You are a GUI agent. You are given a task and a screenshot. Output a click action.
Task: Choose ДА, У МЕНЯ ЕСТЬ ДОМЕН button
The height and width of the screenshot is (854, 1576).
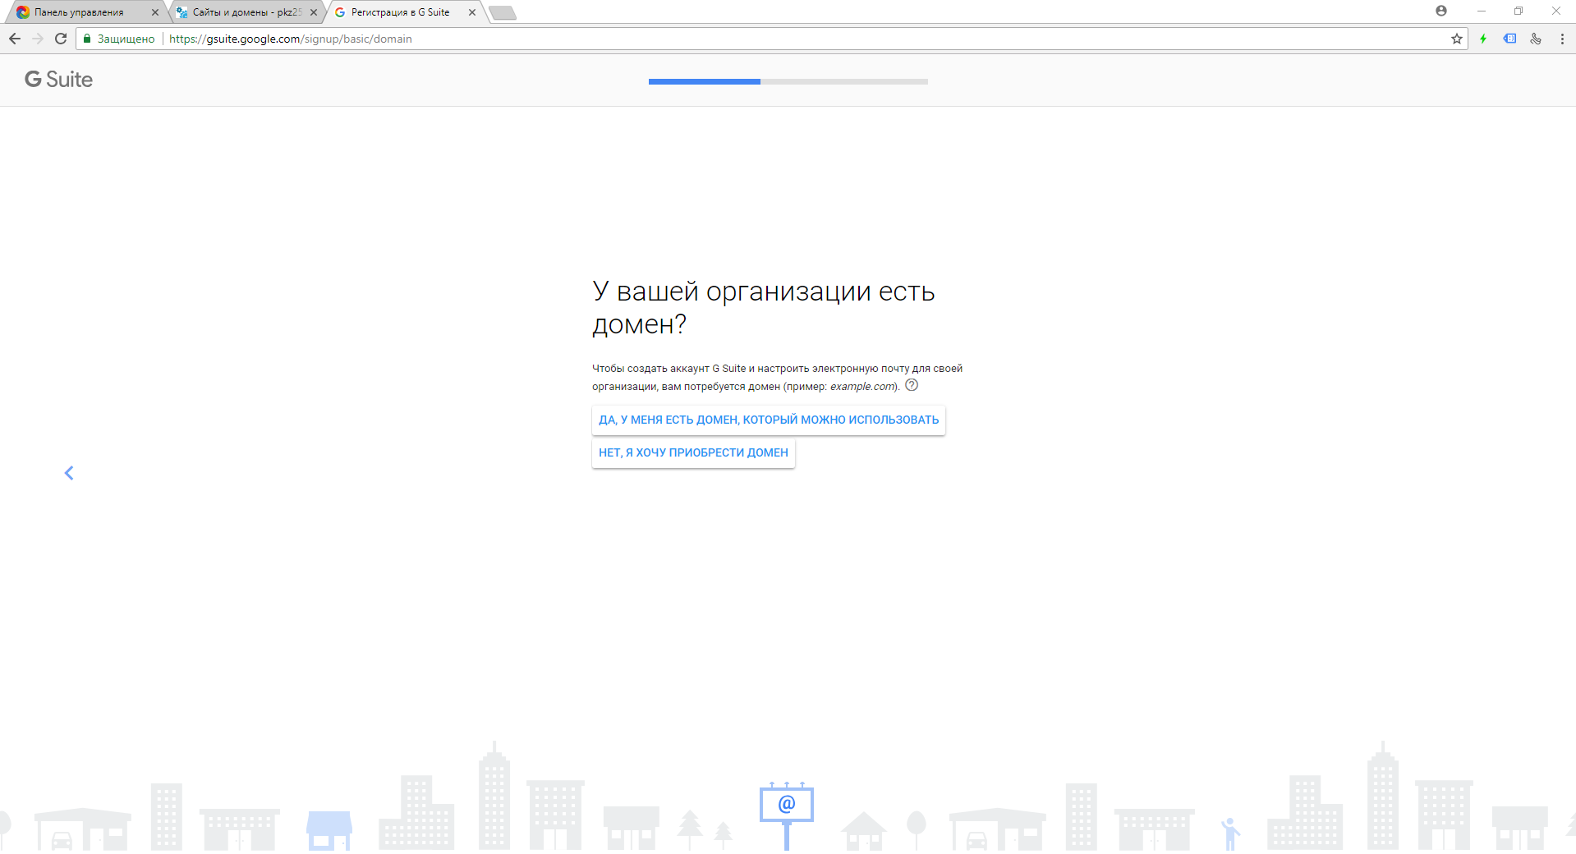point(769,420)
